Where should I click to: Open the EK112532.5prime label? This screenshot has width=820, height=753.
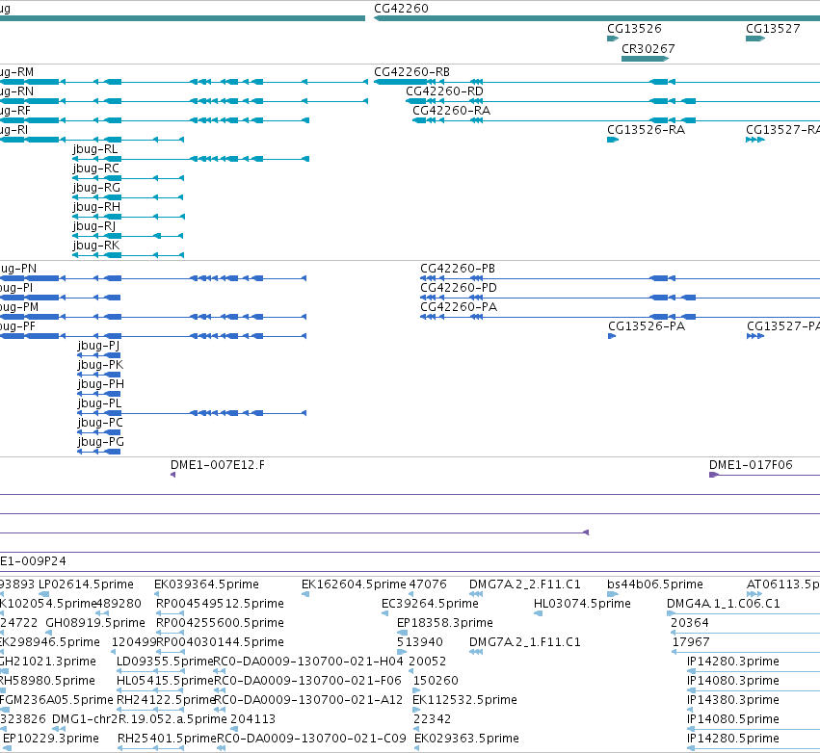point(464,700)
